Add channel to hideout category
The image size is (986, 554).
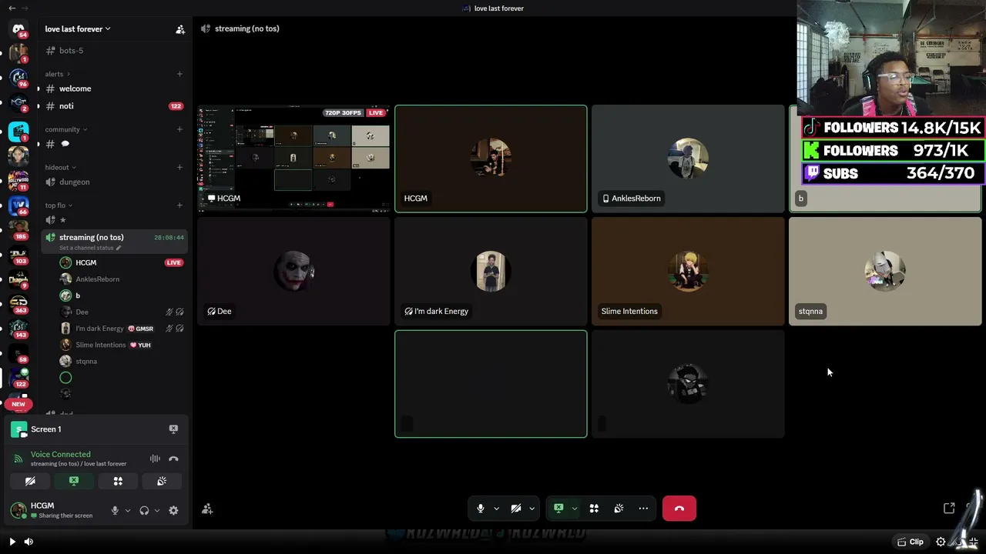[179, 167]
